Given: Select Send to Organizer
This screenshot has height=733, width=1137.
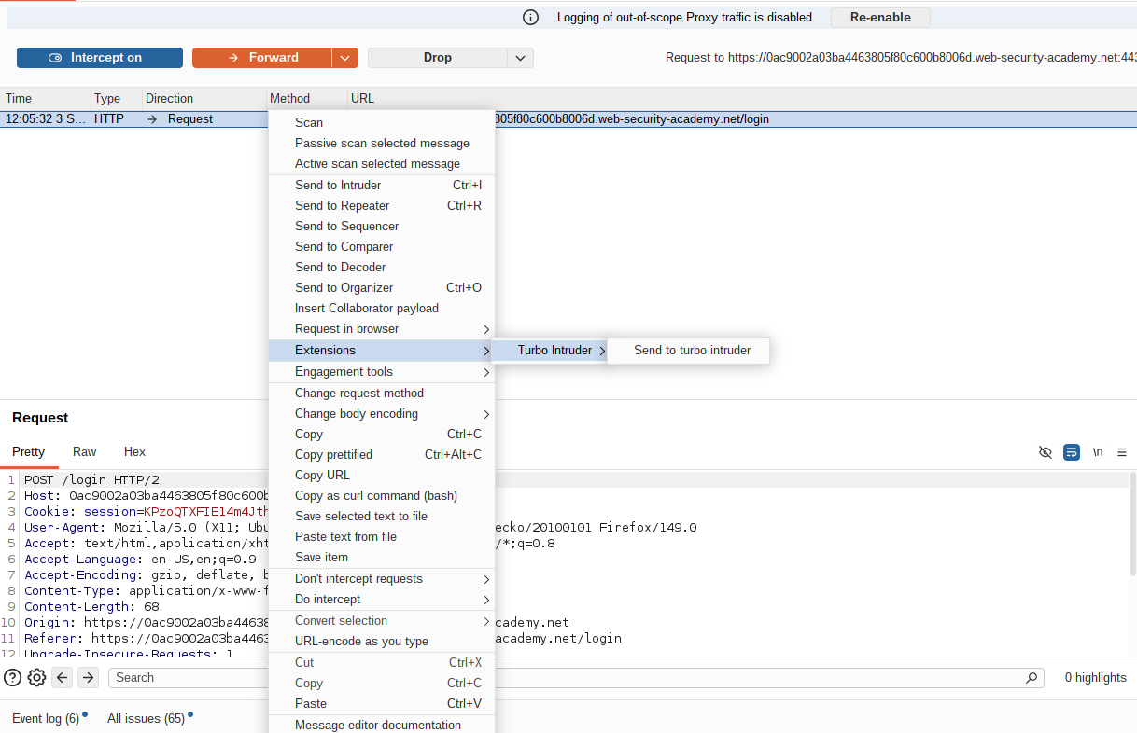Looking at the screenshot, I should (382, 287).
